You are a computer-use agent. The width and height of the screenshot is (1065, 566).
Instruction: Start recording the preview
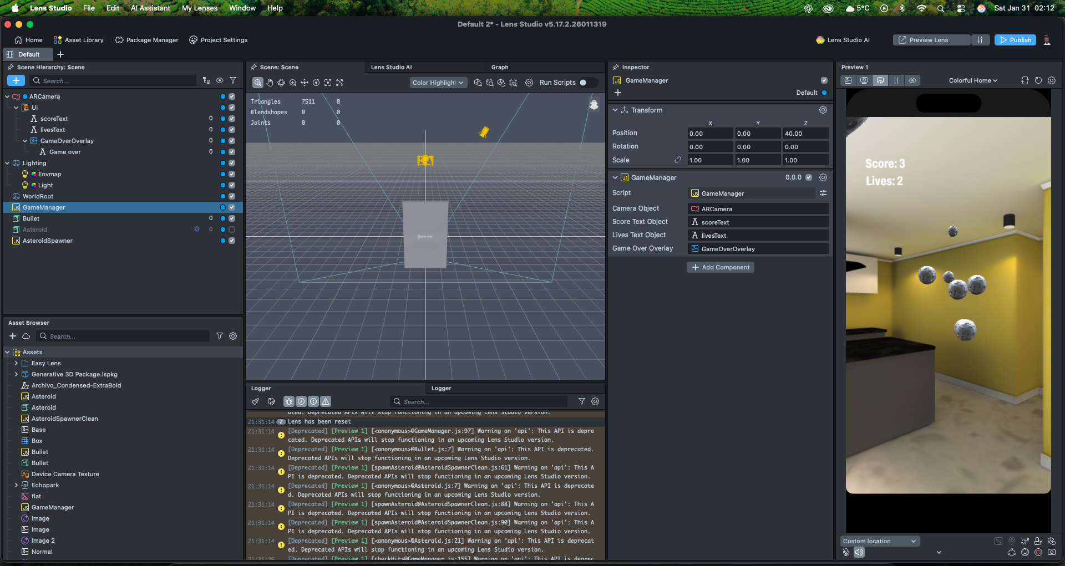1037,552
